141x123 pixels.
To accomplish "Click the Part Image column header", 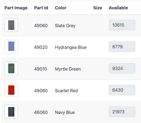I will pos(16,8).
